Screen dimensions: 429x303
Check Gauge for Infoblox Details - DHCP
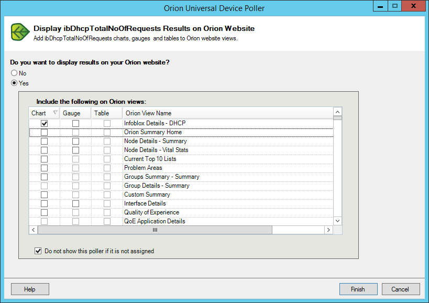pos(76,123)
